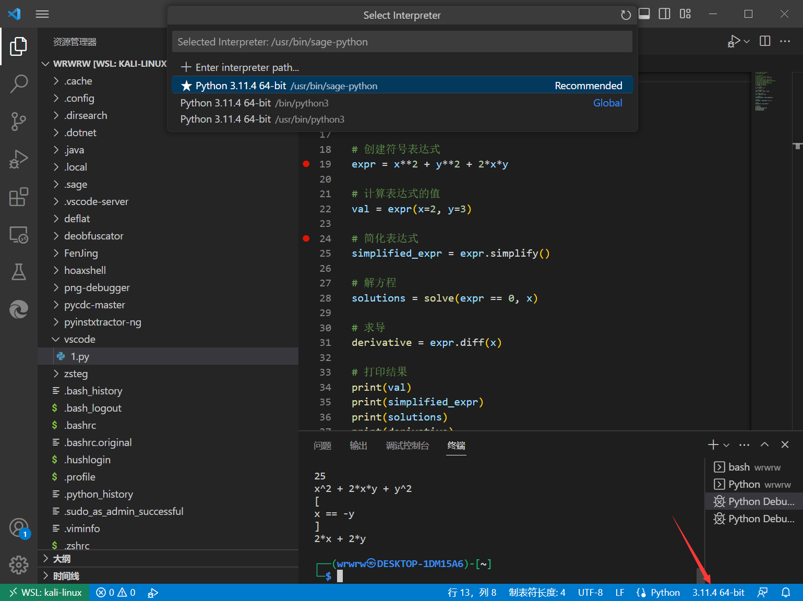This screenshot has width=803, height=601.
Task: Click the code minimap preview
Action: pos(765,92)
